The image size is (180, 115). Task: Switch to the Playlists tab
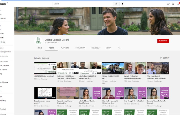(x=65, y=48)
